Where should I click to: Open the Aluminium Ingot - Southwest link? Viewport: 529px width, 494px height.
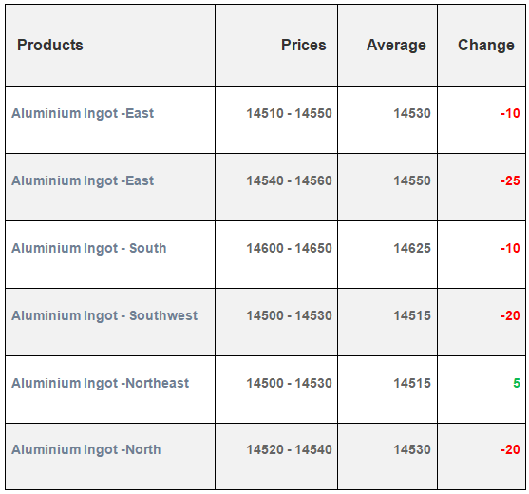[104, 315]
